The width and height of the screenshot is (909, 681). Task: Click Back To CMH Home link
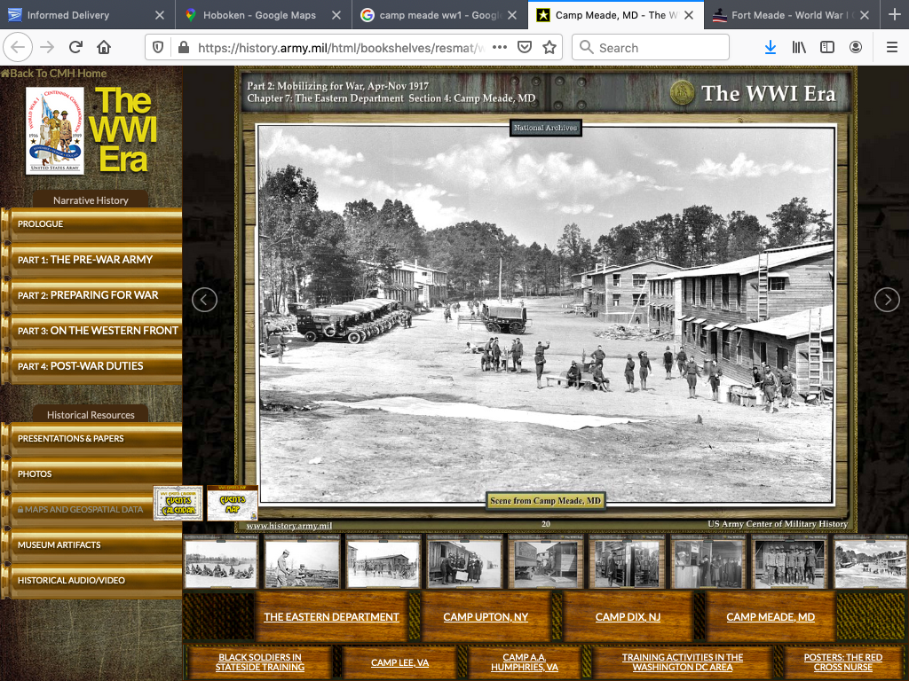55,74
